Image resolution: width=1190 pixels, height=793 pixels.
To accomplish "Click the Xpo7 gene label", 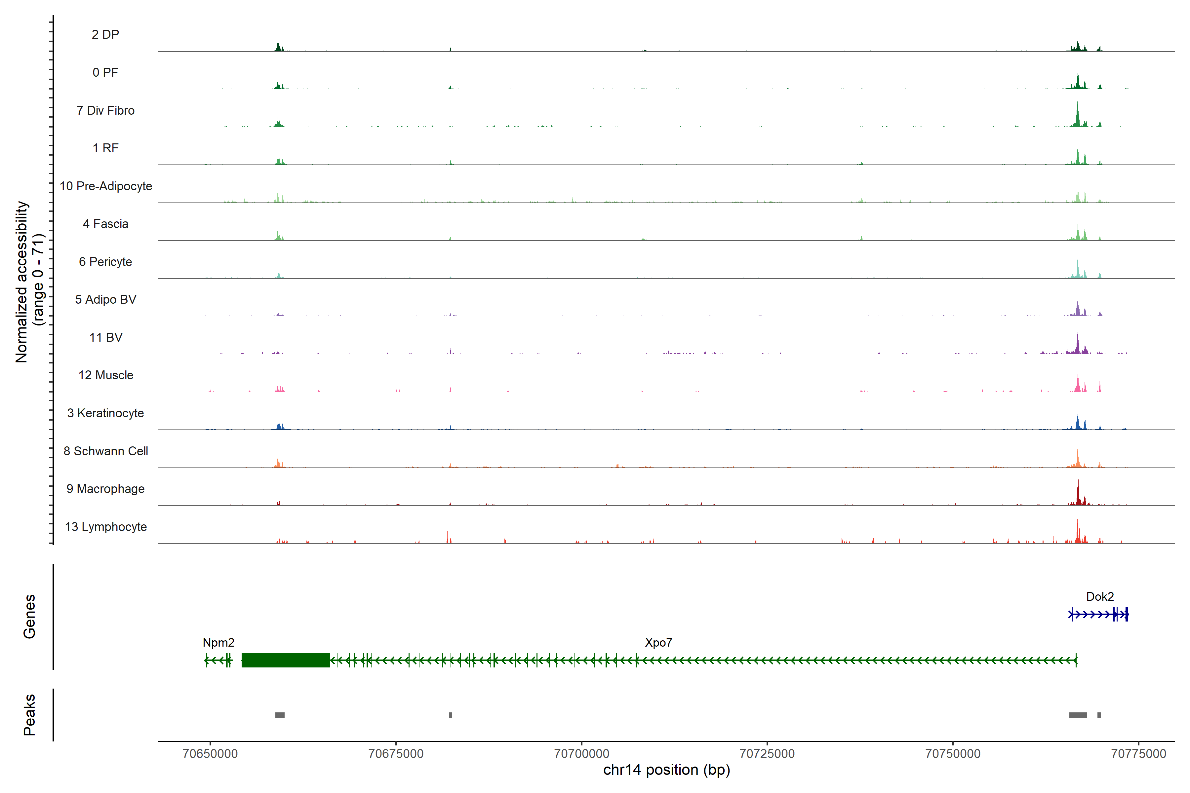I will 658,643.
